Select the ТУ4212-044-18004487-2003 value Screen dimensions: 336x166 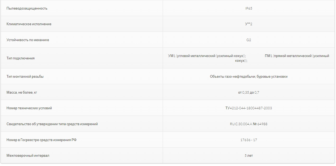pyautogui.click(x=249, y=108)
